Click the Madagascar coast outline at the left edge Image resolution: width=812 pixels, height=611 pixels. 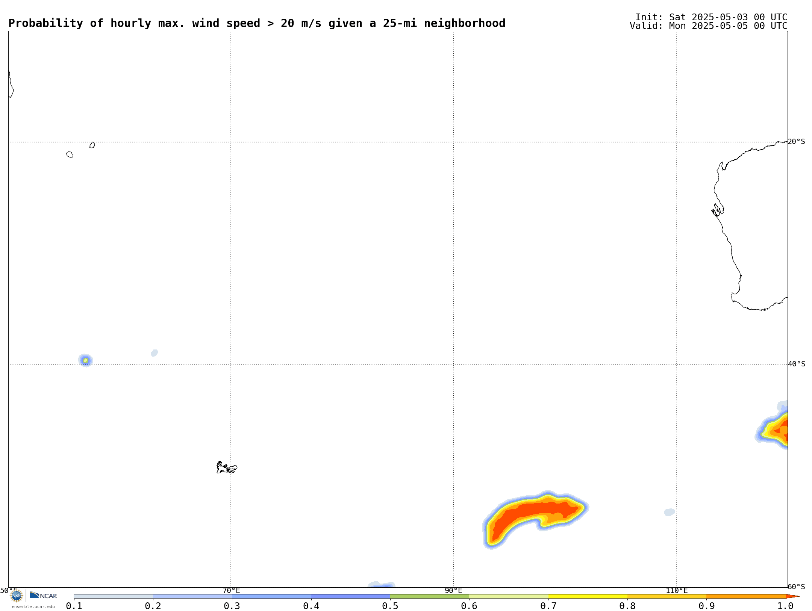(x=11, y=84)
